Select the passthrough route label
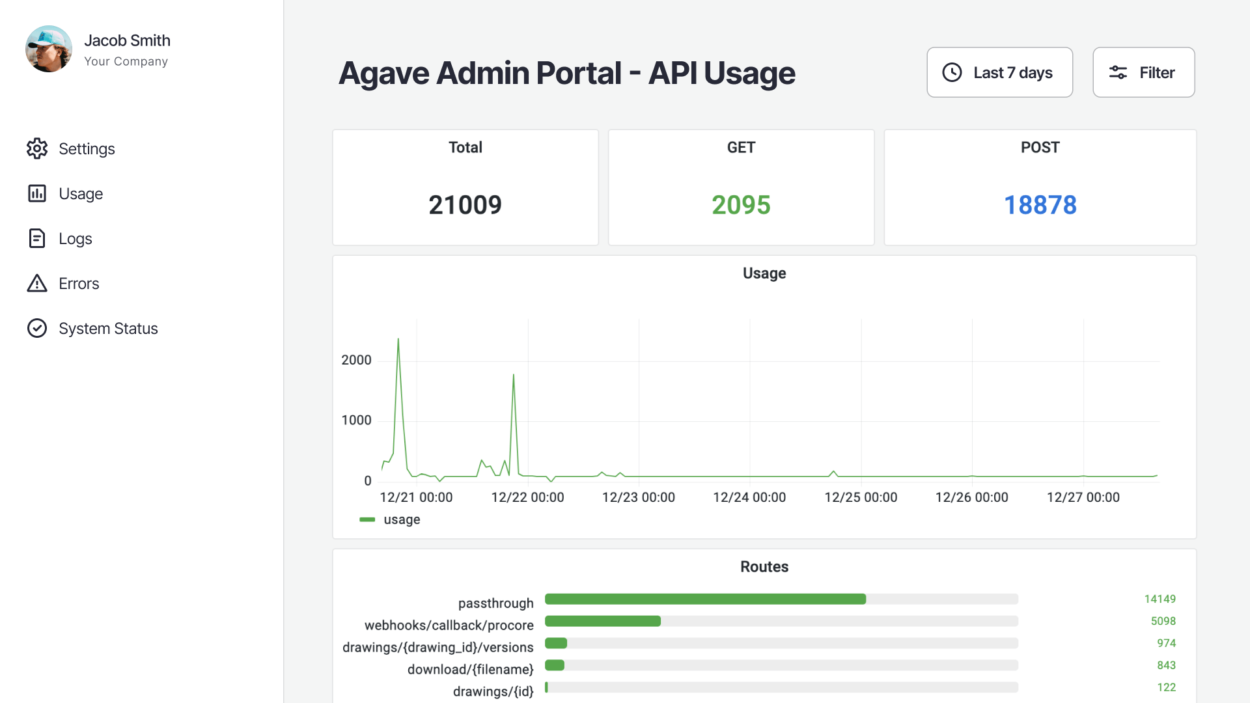The image size is (1250, 703). 495,603
